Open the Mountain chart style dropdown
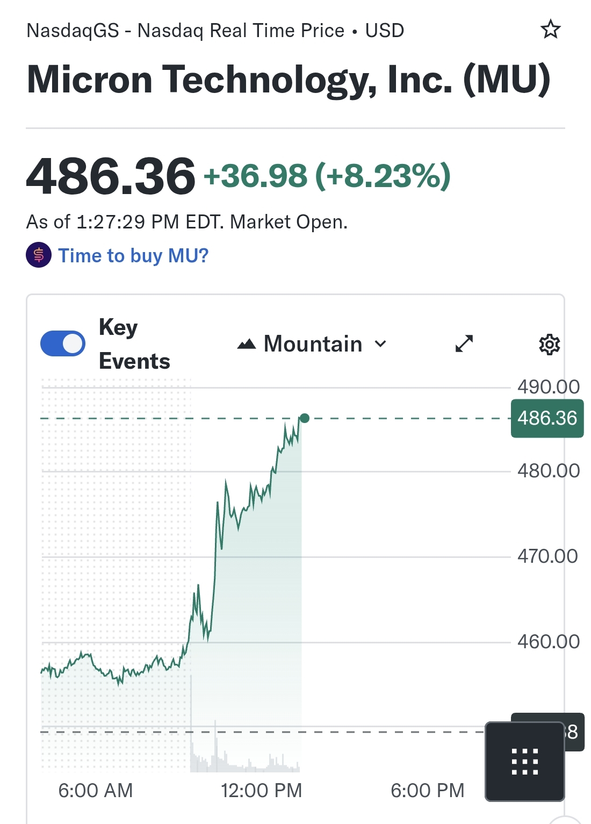This screenshot has width=591, height=824. pos(313,344)
